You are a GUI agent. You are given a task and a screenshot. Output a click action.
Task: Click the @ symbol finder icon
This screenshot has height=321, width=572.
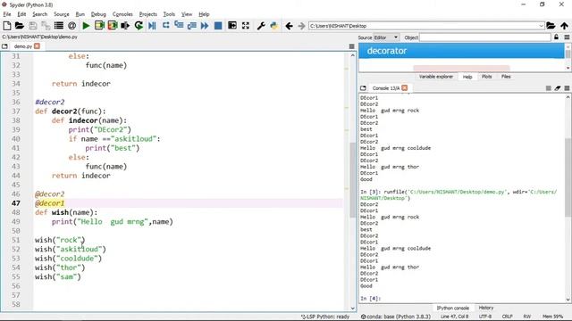(71, 26)
